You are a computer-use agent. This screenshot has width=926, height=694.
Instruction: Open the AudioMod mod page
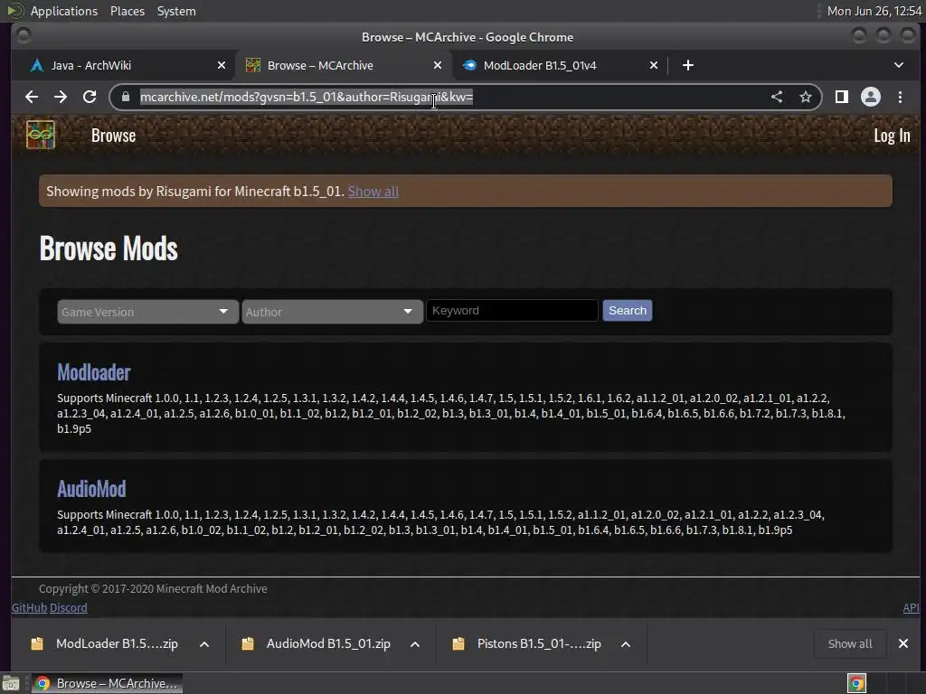click(91, 489)
